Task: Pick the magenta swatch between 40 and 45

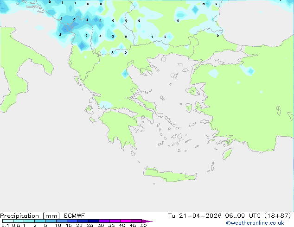Action: (x=126, y=221)
